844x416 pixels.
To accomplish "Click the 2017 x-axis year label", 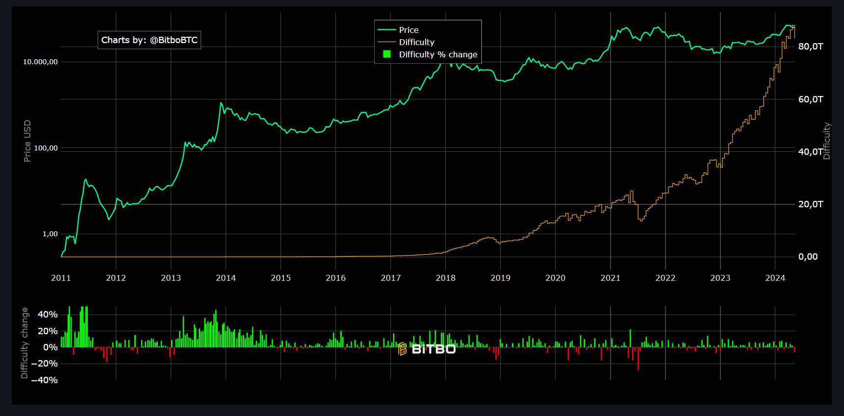I will (390, 278).
